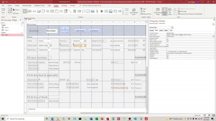Image resolution: width=216 pixels, height=121 pixels.
Task: Click the Windows Start button
Action: (3, 119)
